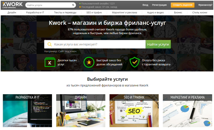This screenshot has width=214, height=130.
Task: Click 'Оплата без риска с гарантией возврата' text
Action: click(156, 62)
